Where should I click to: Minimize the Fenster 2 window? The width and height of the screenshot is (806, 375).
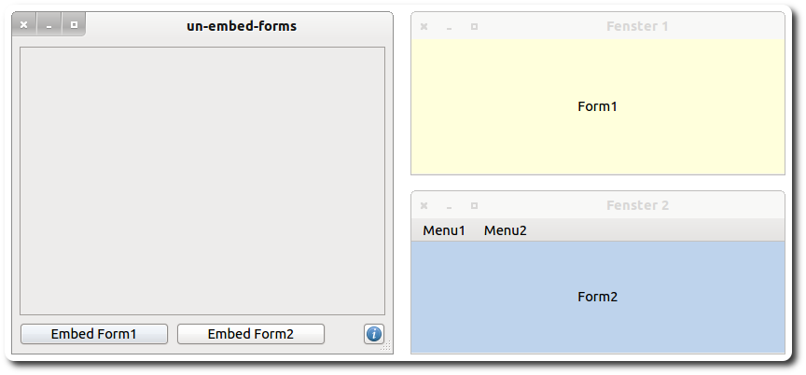pyautogui.click(x=449, y=205)
